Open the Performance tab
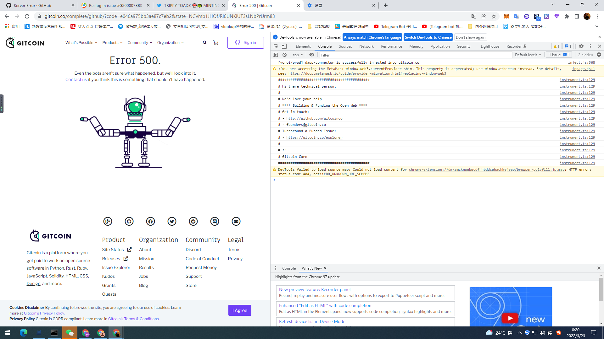Viewport: 604px width, 339px height. tap(392, 46)
